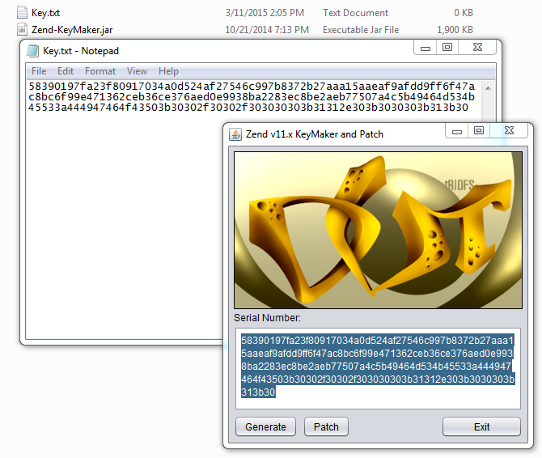Select the Zend-KeyMaker.jar file icon
This screenshot has height=458, width=542.
22,30
